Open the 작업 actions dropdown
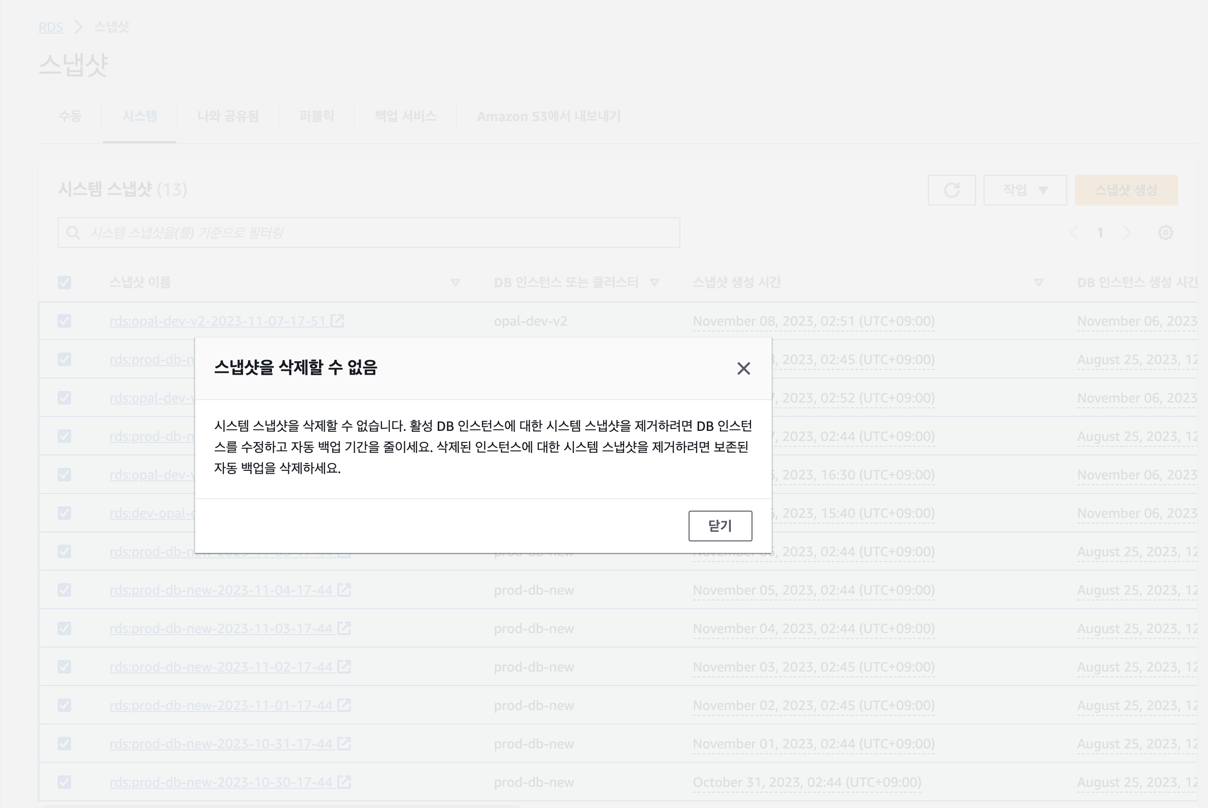The height and width of the screenshot is (808, 1208). pyautogui.click(x=1024, y=190)
